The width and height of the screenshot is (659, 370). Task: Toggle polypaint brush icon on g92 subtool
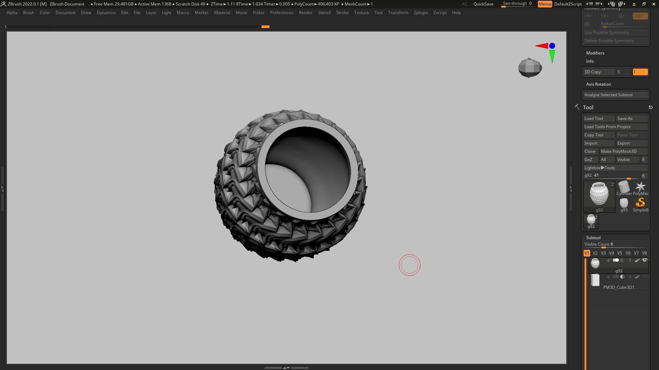(637, 260)
